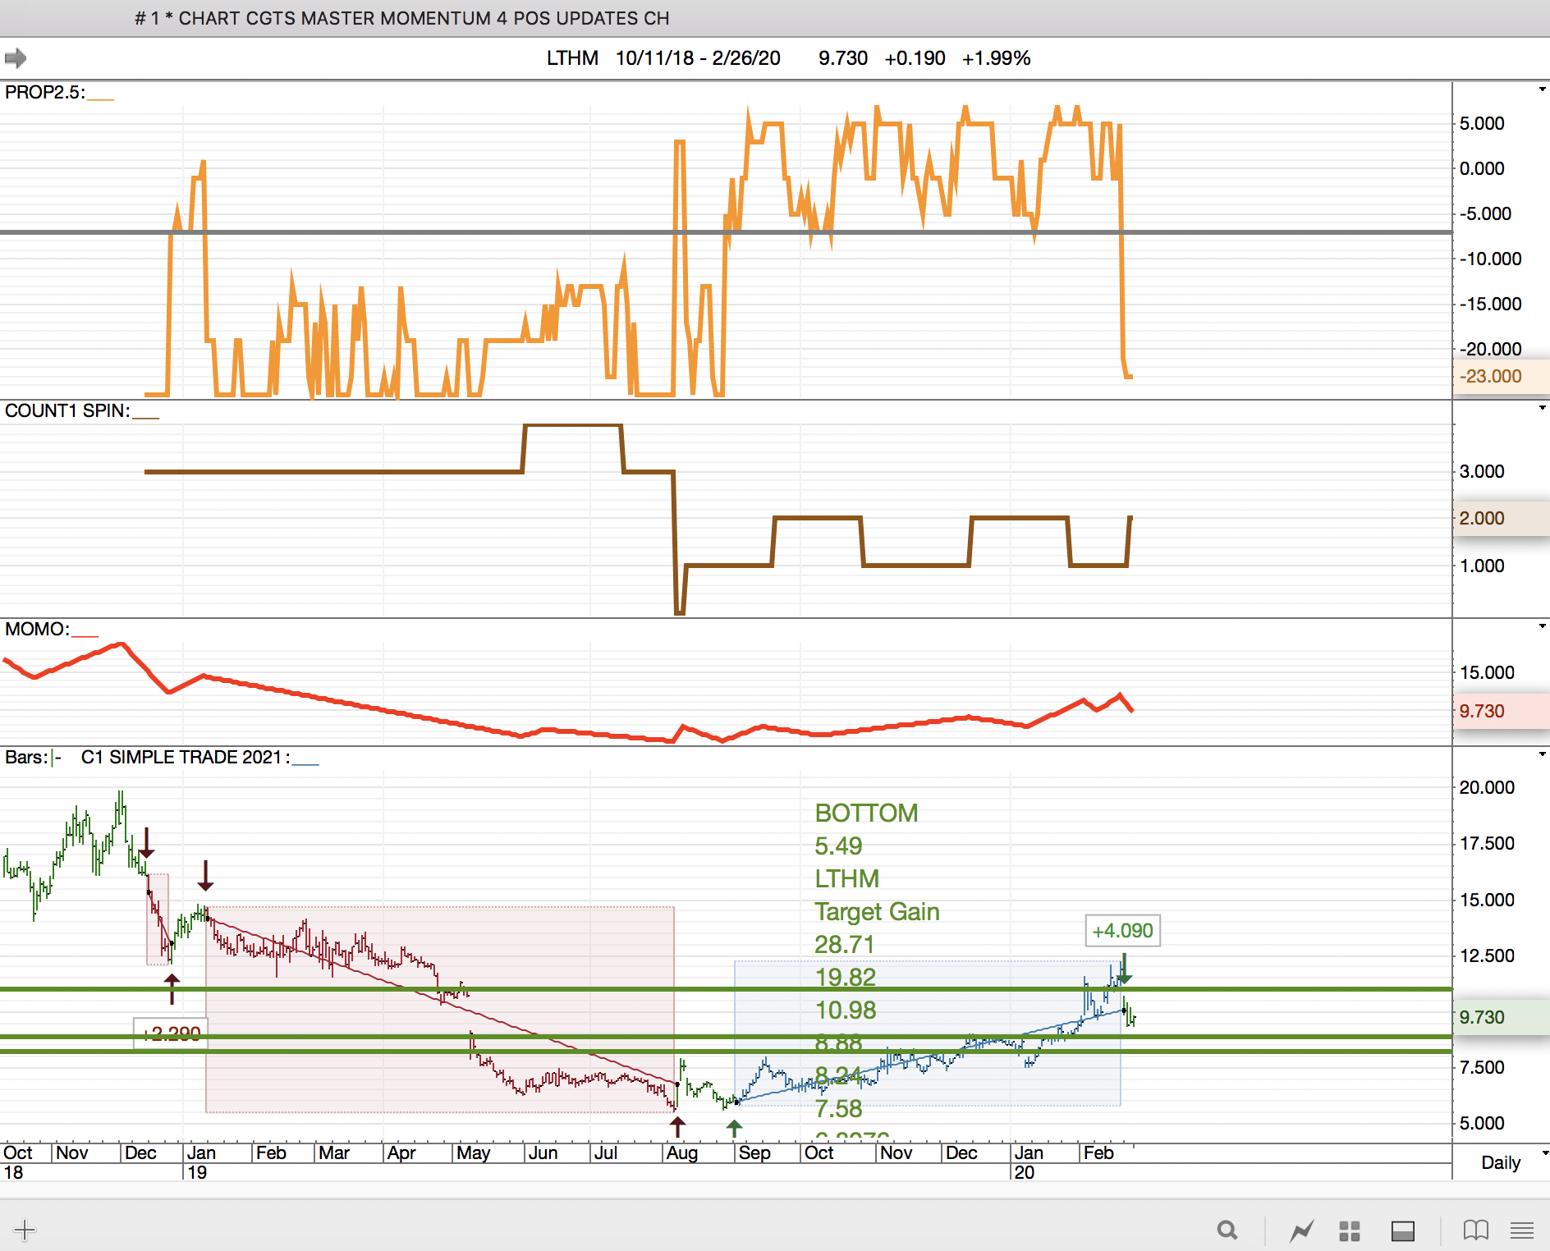Click the LTHM ticker symbol in header
Image resolution: width=1550 pixels, height=1251 pixels.
click(572, 58)
